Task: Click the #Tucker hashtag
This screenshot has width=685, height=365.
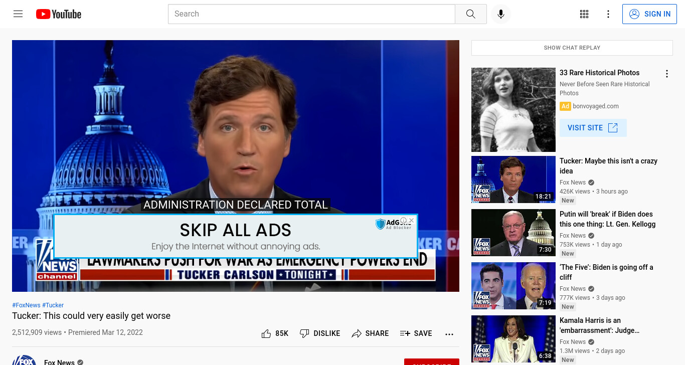Action: coord(53,305)
